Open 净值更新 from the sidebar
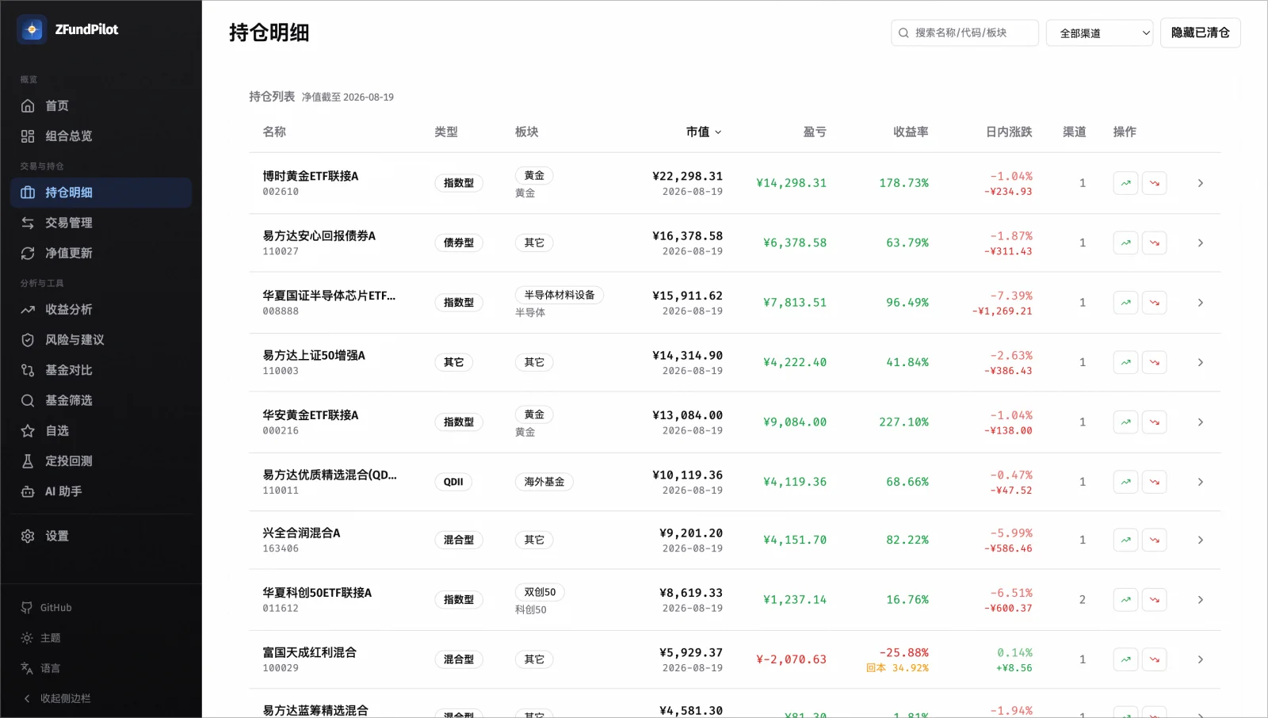Image resolution: width=1268 pixels, height=718 pixels. pos(101,253)
